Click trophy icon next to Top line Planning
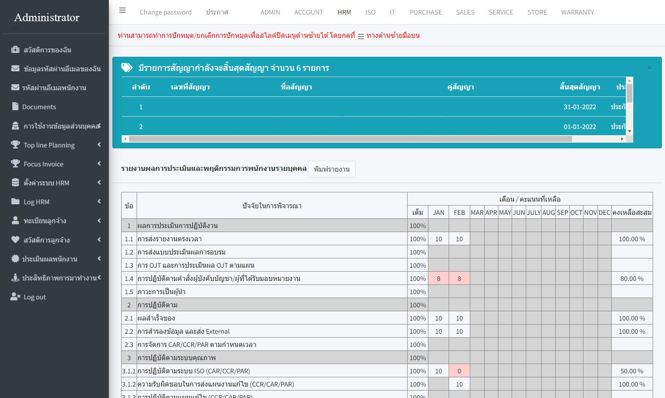This screenshot has height=398, width=665. (15, 144)
